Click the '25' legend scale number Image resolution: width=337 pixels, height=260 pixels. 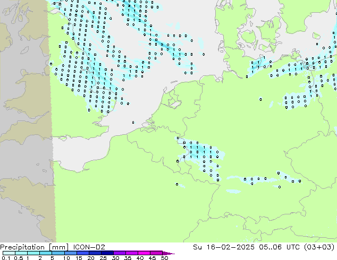103,258
